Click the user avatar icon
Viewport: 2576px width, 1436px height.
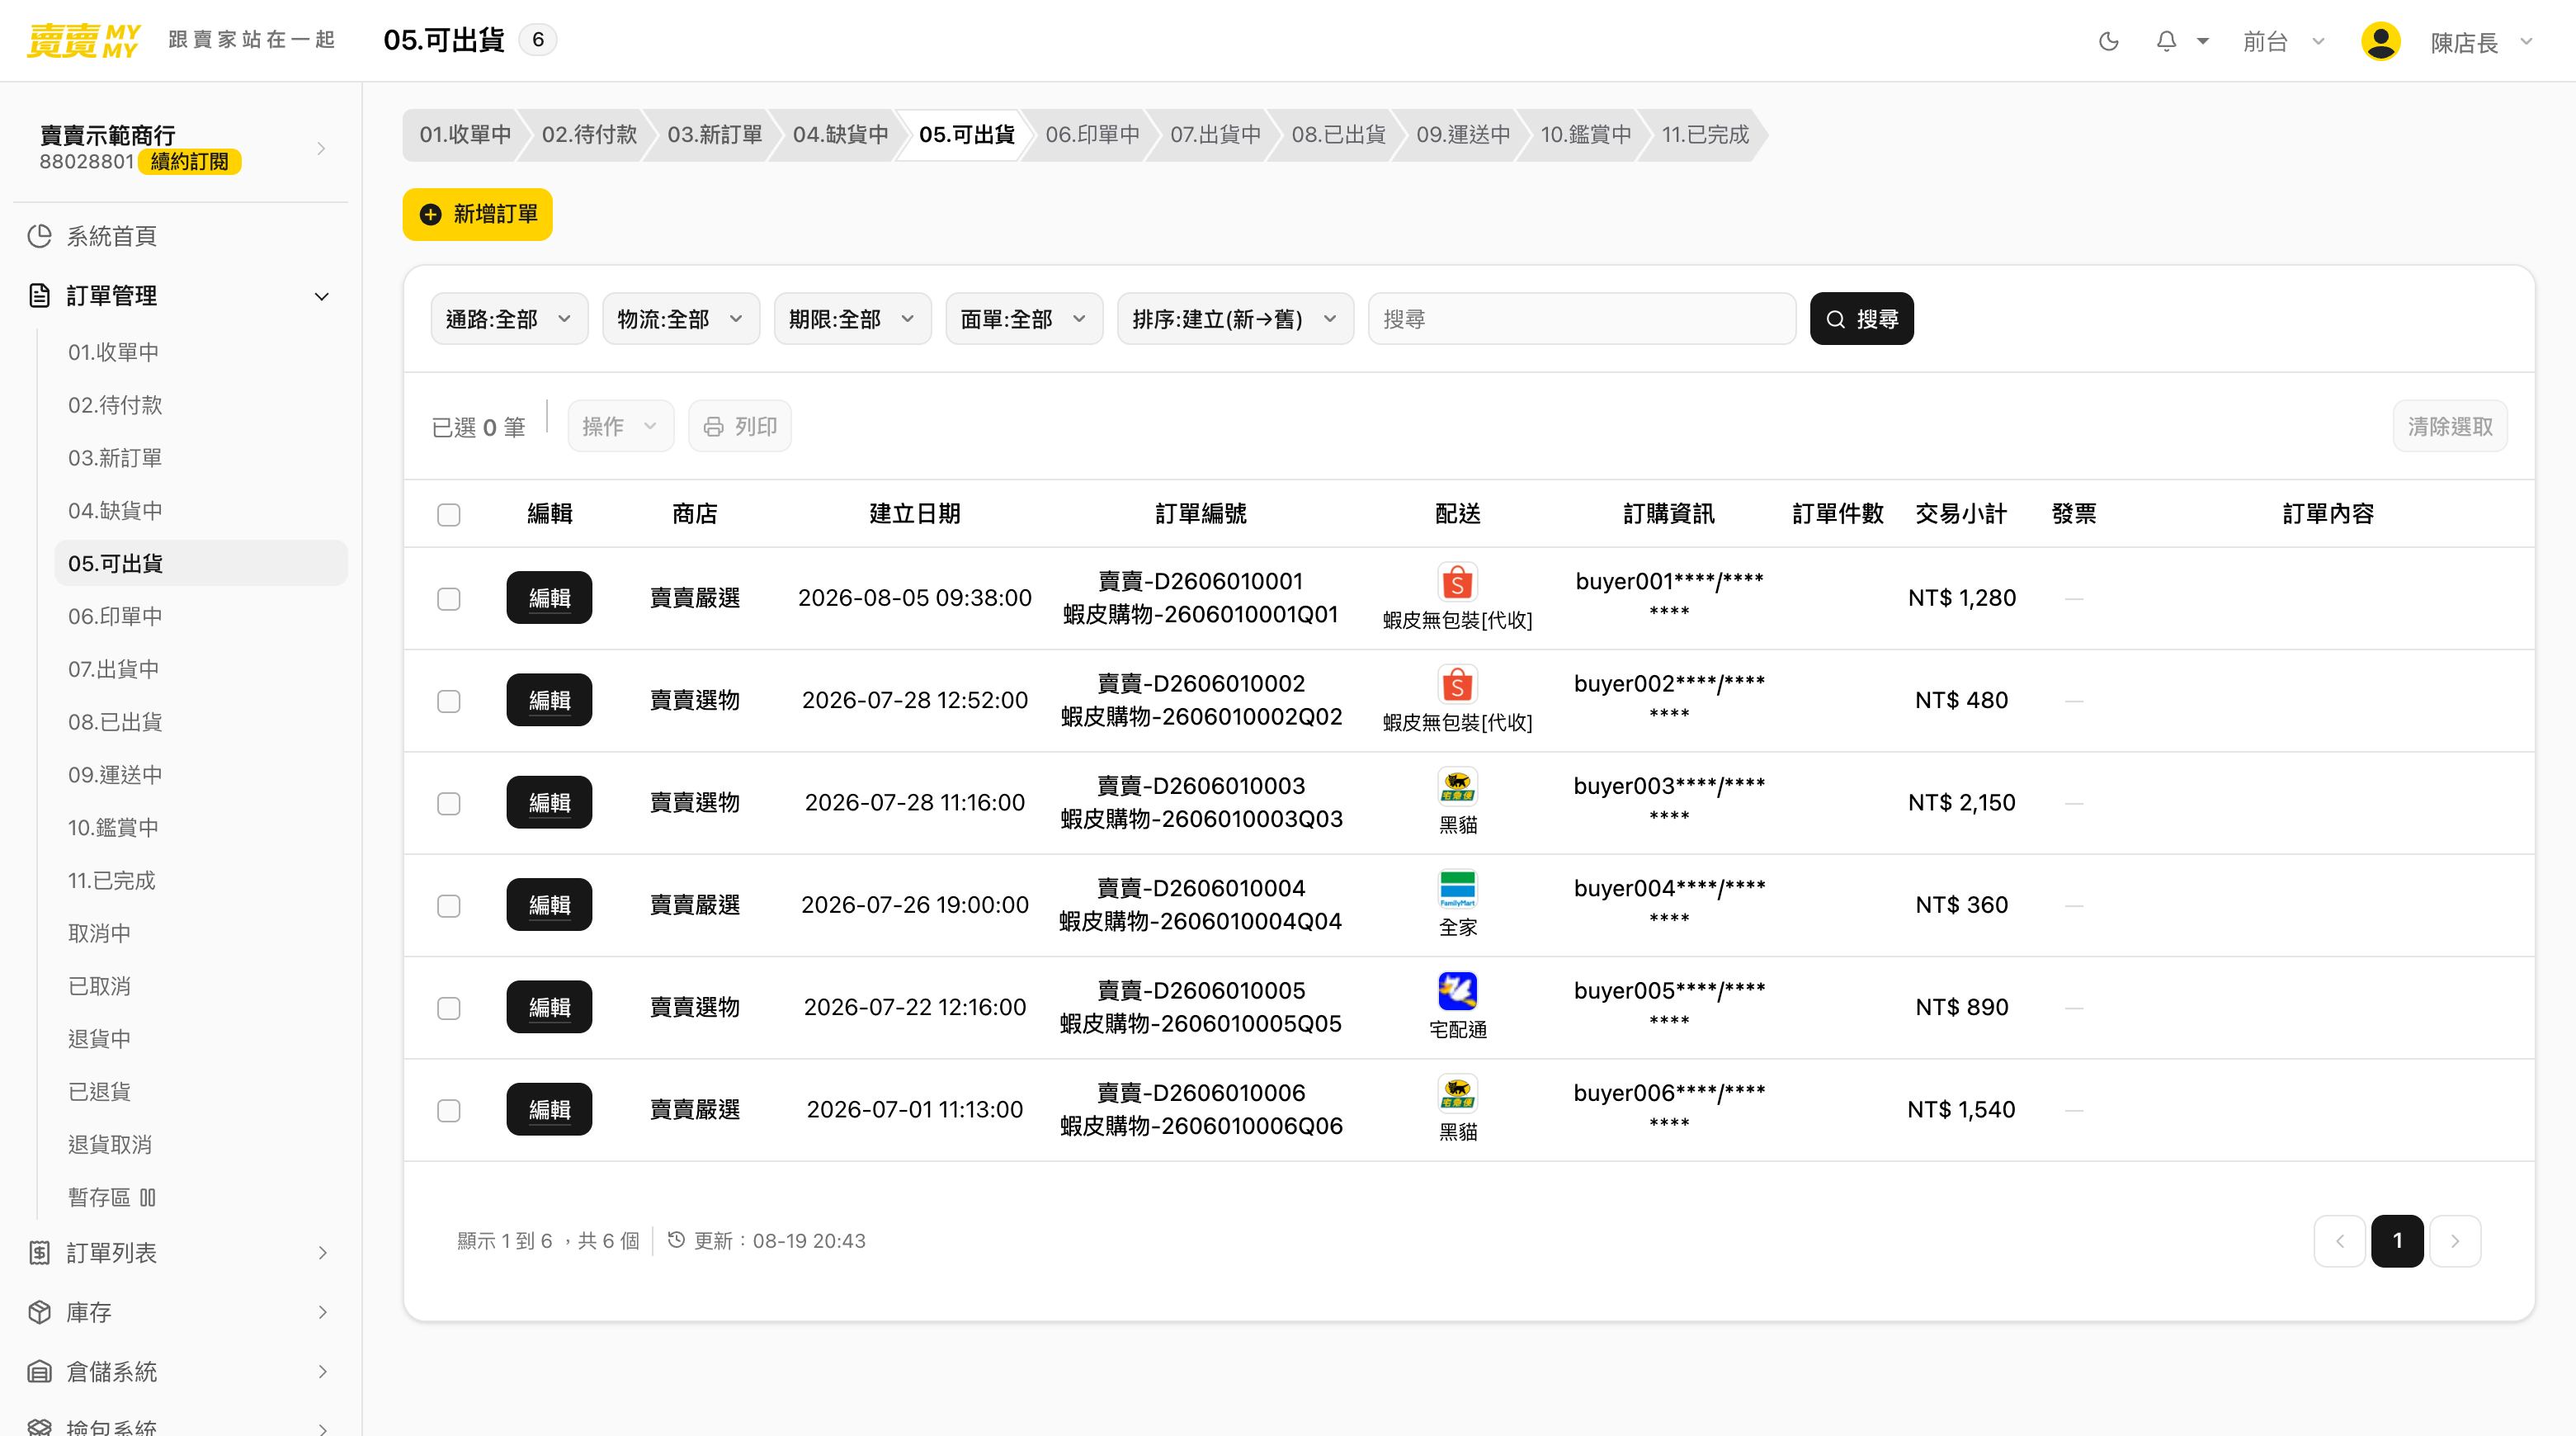(x=2380, y=41)
